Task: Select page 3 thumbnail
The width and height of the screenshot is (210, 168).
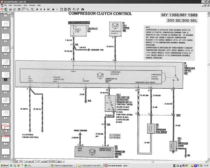Action: tap(6, 24)
